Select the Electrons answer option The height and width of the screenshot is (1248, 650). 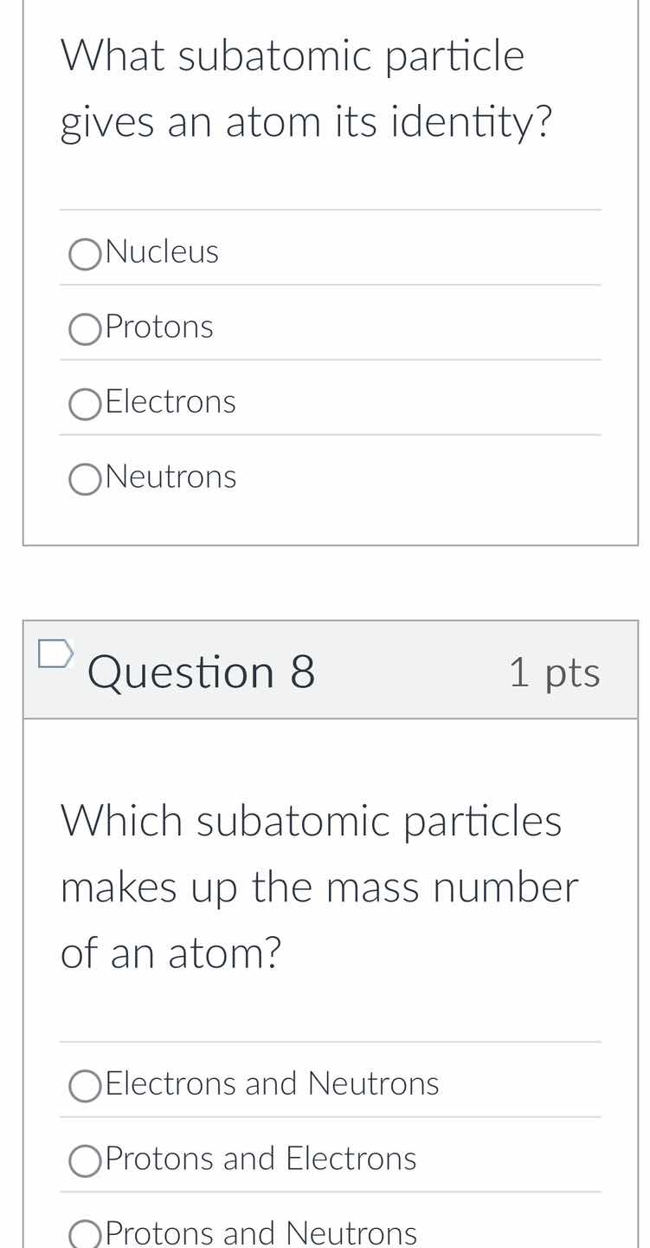pyautogui.click(x=84, y=403)
